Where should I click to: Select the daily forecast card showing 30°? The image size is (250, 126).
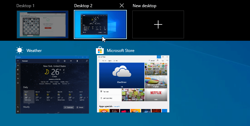pos(50,96)
